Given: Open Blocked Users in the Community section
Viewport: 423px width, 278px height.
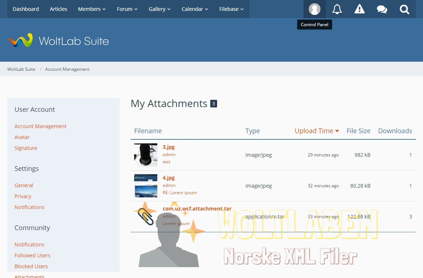Looking at the screenshot, I should (x=31, y=266).
